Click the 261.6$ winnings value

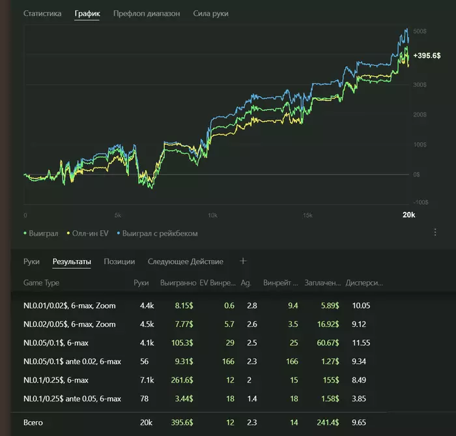pos(182,380)
